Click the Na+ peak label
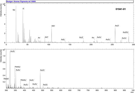The height and width of the screenshot is (93, 135). click(14, 10)
